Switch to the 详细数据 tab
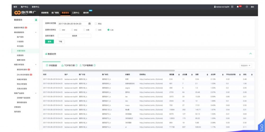This screenshot has width=265, height=132. pos(52,65)
